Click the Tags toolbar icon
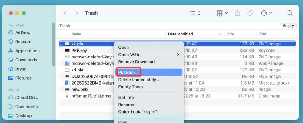This screenshot has height=123, width=303. point(250,13)
